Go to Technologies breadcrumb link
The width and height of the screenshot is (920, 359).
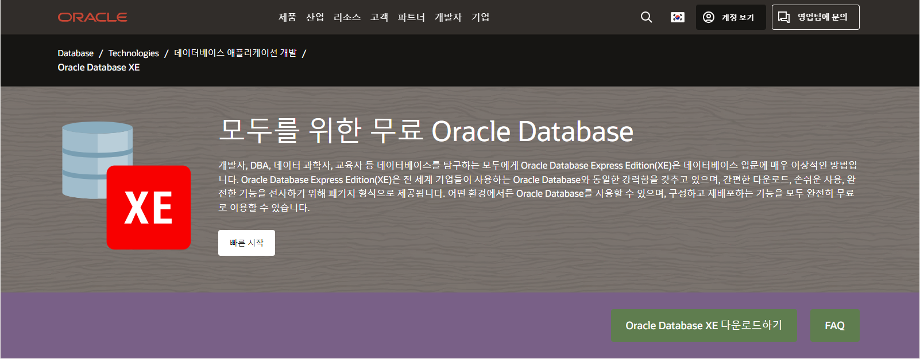[133, 53]
